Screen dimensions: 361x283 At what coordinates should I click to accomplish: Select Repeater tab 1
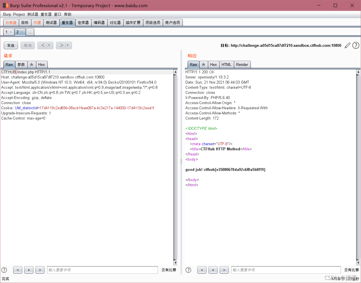click(x=7, y=32)
